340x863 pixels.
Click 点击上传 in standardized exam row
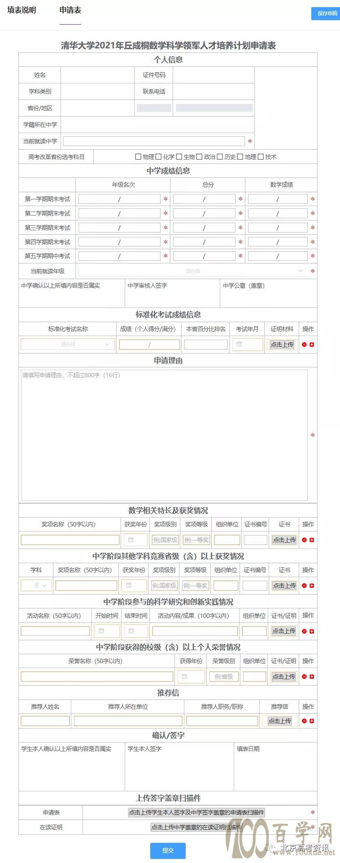(282, 345)
